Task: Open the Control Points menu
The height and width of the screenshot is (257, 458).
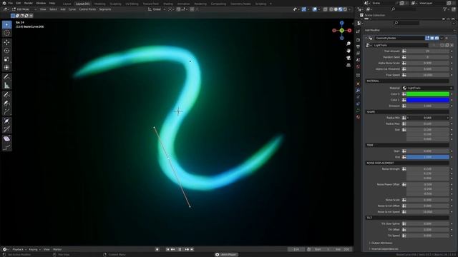Action: pyautogui.click(x=87, y=9)
